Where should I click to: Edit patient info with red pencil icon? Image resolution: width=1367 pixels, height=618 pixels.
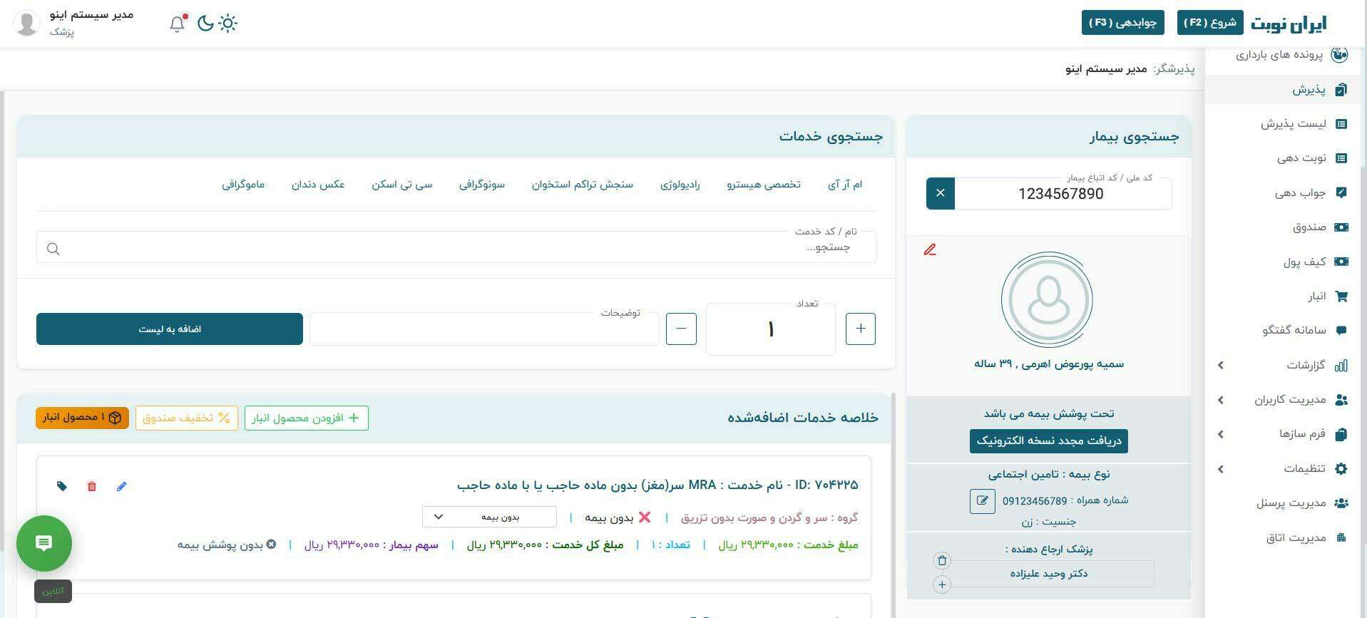[x=930, y=249]
